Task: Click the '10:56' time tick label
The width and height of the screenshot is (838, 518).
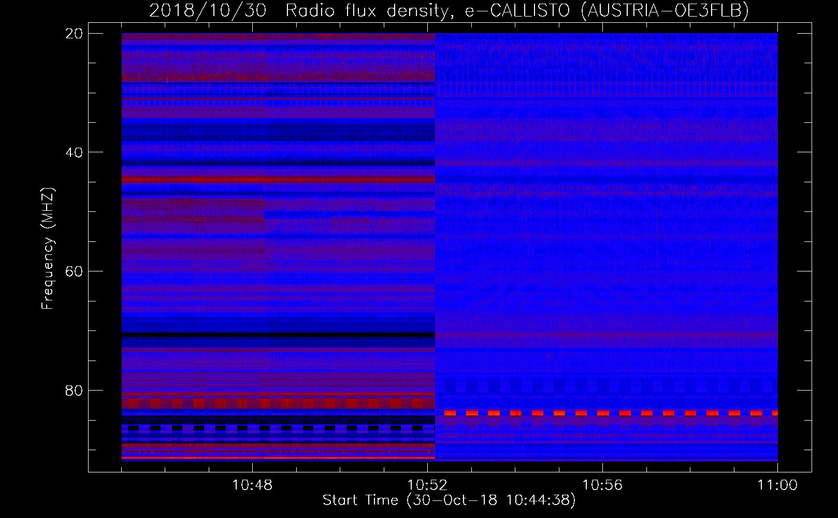Action: tap(602, 485)
